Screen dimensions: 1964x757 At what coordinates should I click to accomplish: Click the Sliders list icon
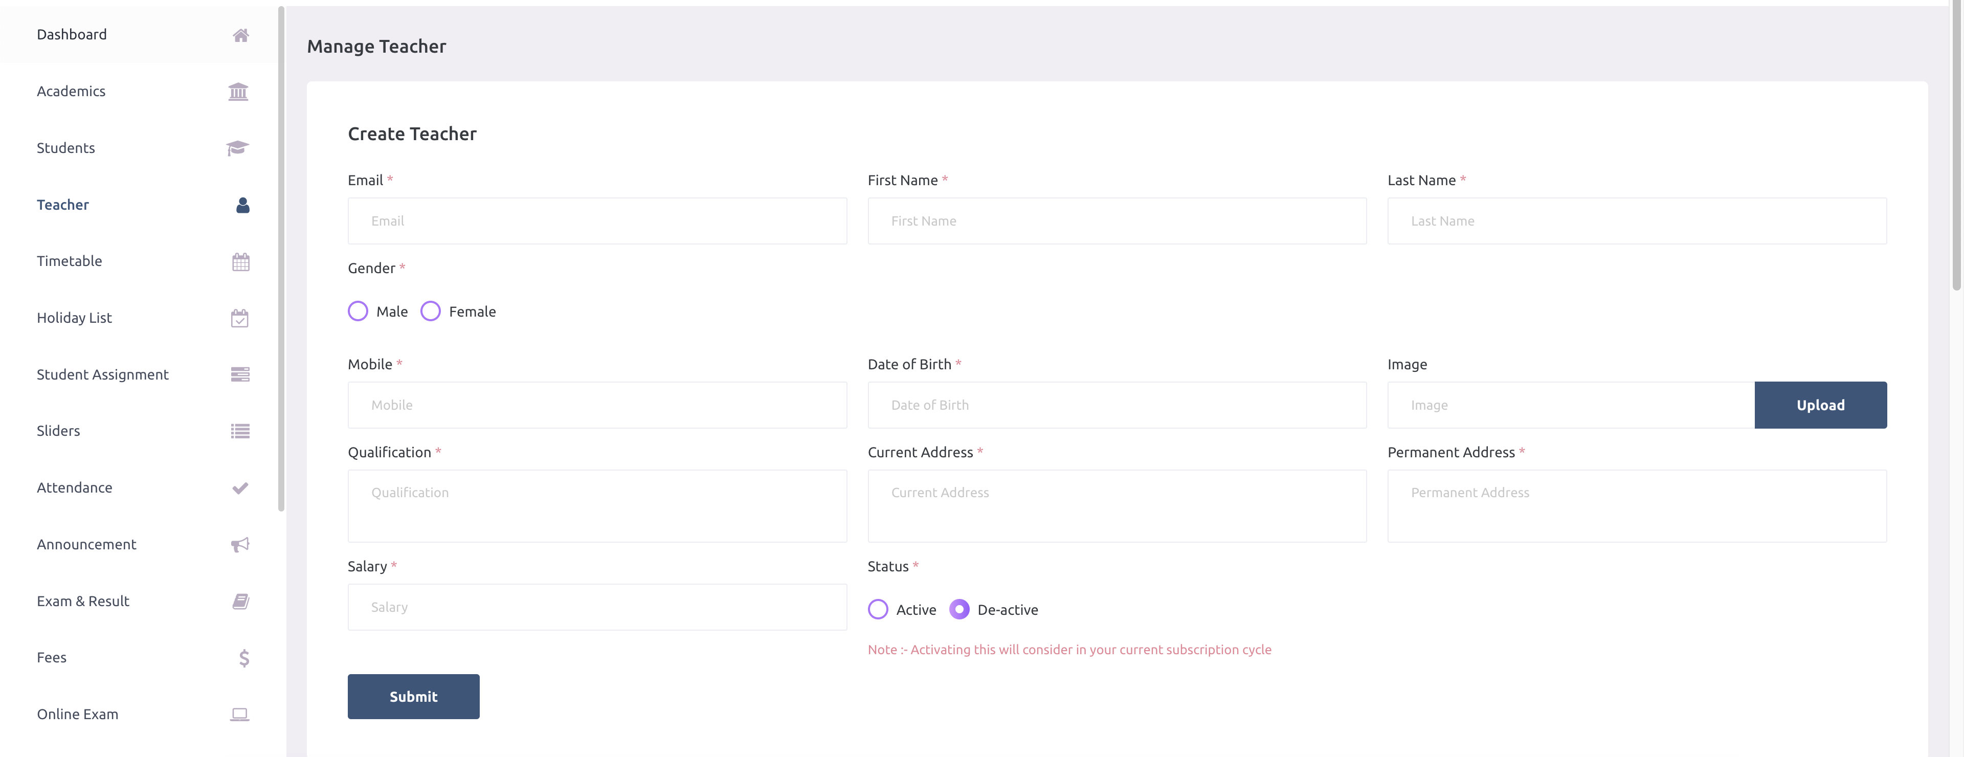point(239,431)
